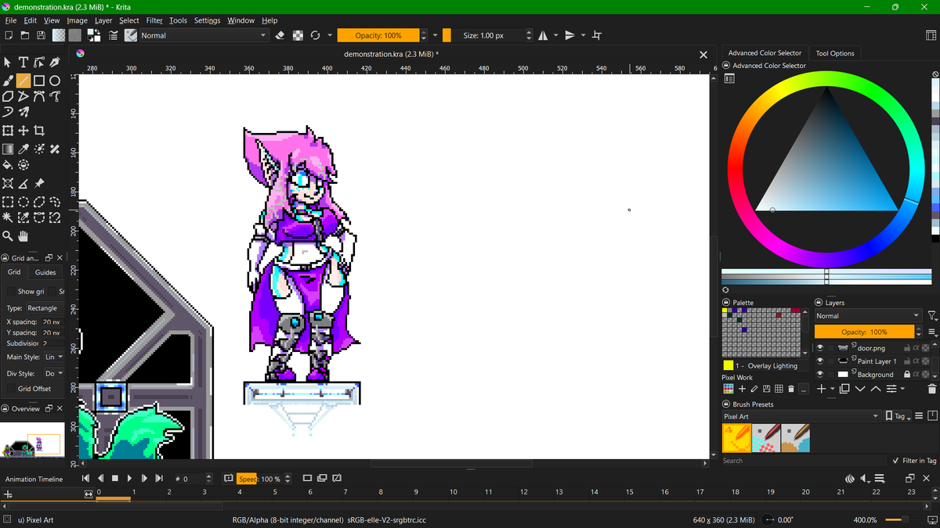
Task: Select the Polygon tool
Action: pyautogui.click(x=8, y=97)
